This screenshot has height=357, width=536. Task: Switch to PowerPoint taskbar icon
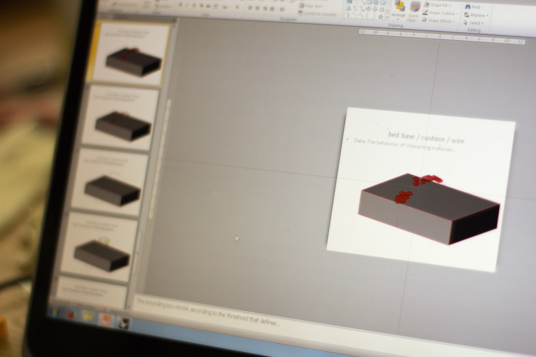(x=106, y=320)
